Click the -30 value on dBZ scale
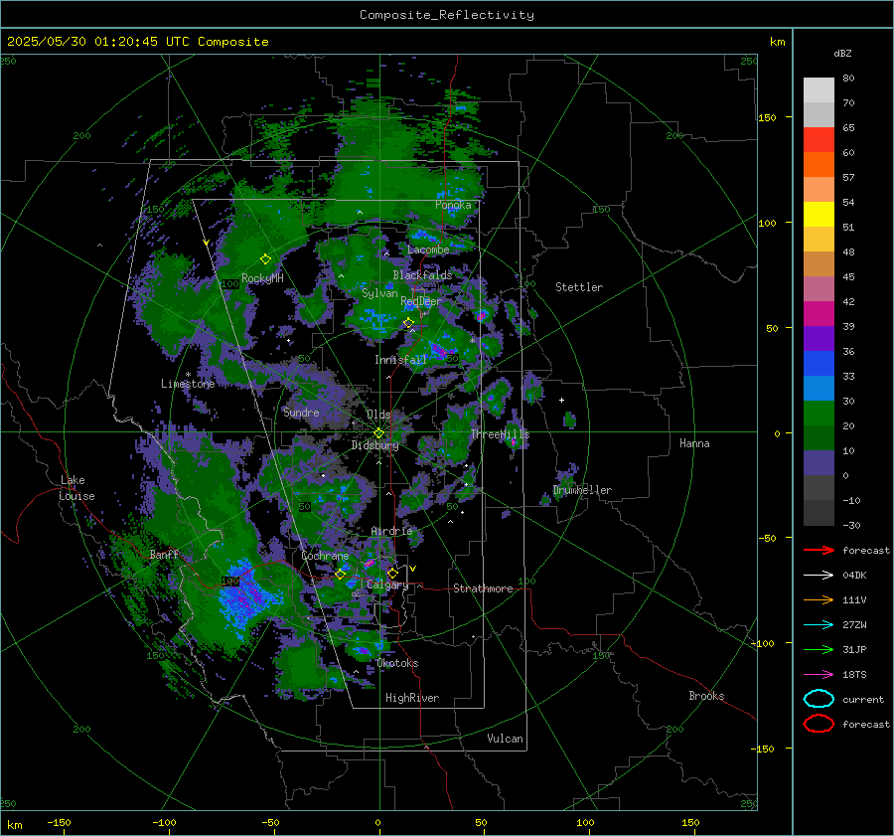894x836 pixels. click(852, 525)
